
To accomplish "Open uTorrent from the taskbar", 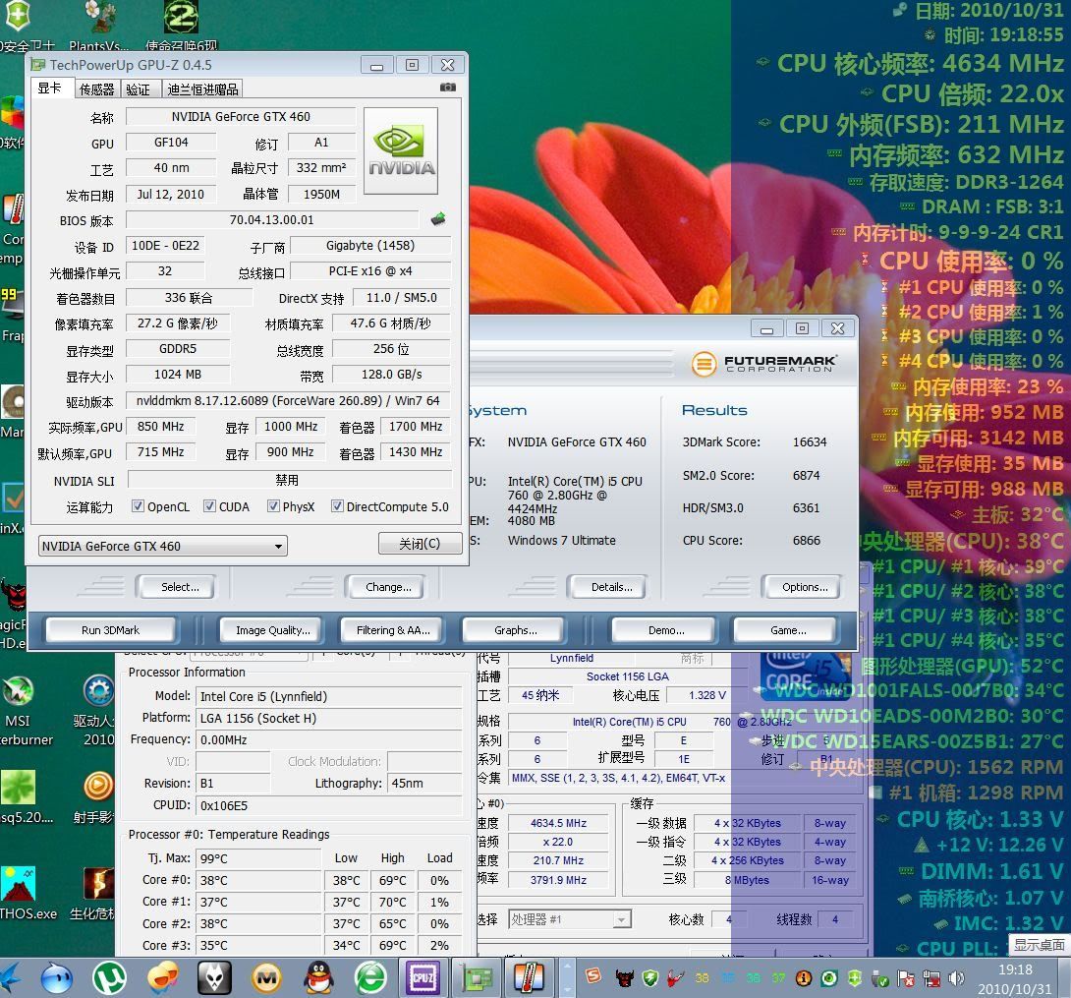I will click(x=109, y=977).
